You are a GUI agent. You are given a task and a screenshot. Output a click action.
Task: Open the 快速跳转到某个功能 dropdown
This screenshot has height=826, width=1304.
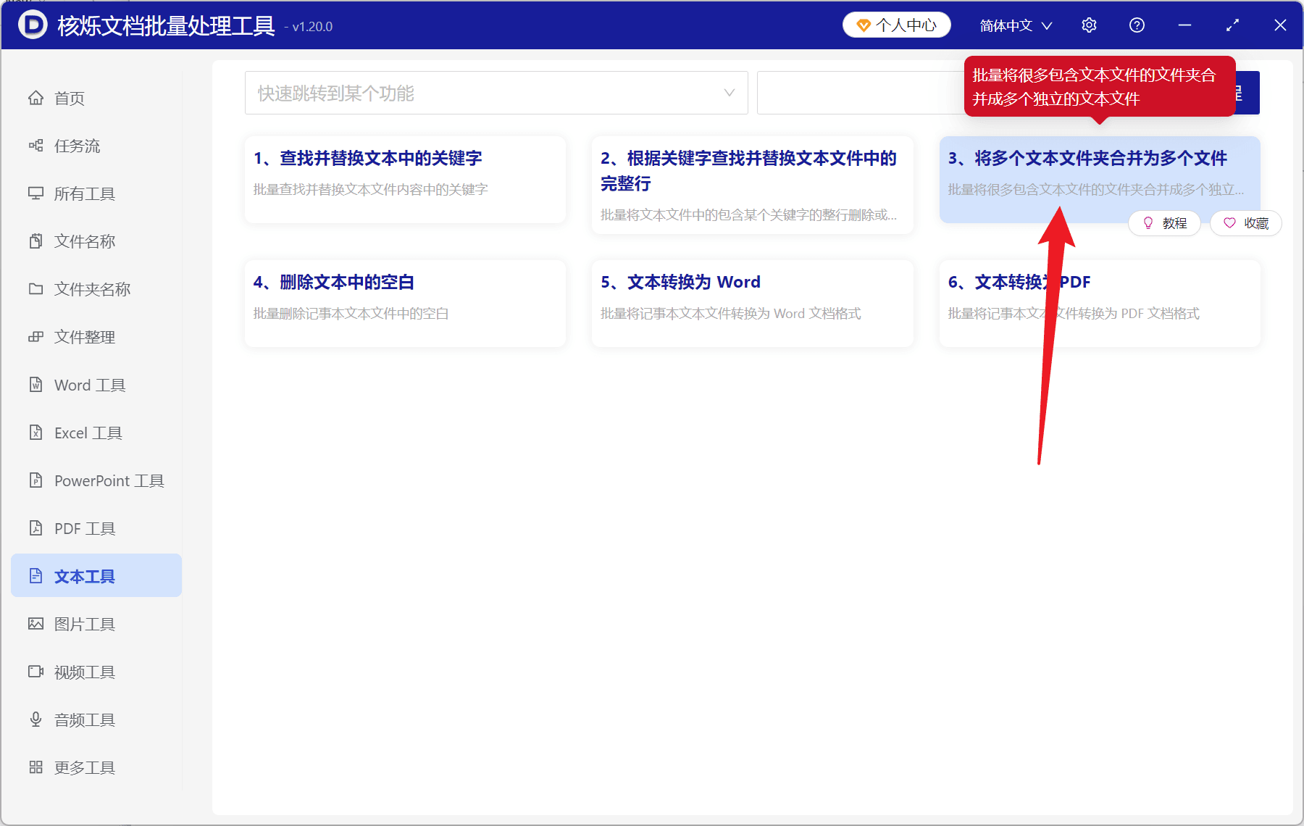pyautogui.click(x=496, y=93)
